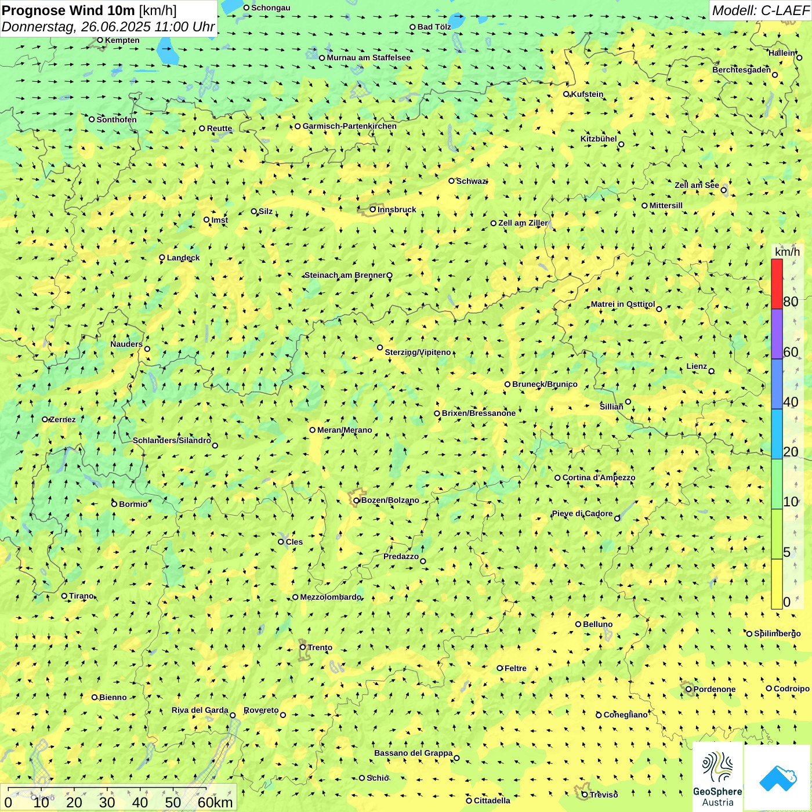
Task: Click the 'Bruneck/Brunico' label
Action: click(545, 384)
